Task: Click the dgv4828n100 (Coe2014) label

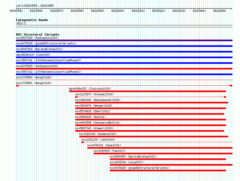Action: point(33,55)
